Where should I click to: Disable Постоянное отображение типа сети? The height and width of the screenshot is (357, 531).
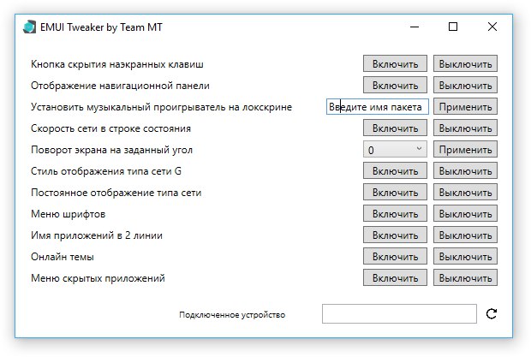point(465,193)
